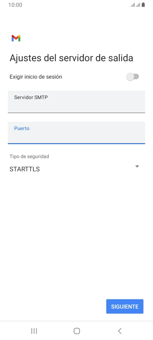Tap the Servidor SMTP field label
Viewport: 153px width, 340px height.
pos(31,97)
